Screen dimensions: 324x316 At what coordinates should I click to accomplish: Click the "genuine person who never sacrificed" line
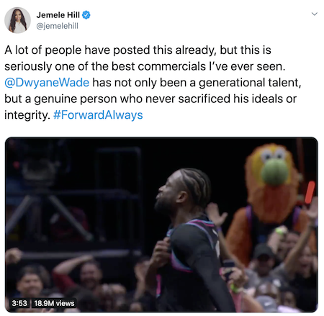point(132,99)
